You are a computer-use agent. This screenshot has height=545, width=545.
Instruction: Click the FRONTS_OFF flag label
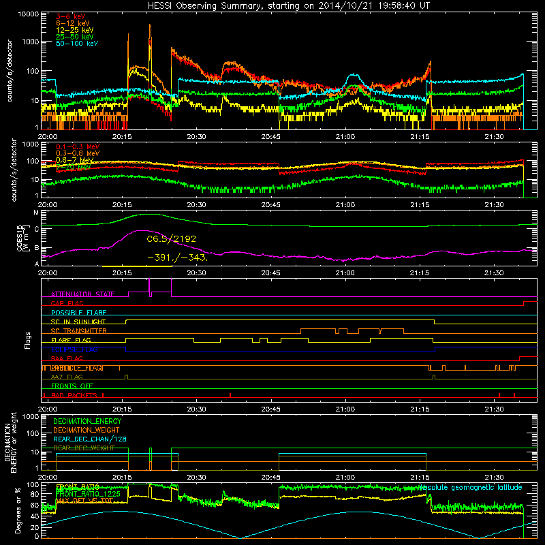point(72,386)
